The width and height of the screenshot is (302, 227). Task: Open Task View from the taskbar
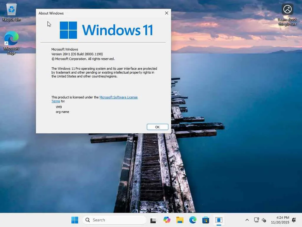click(x=153, y=220)
